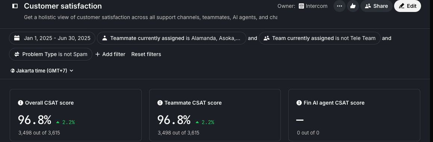Click Reset filters
Screen dimensions: 433x142
pos(146,54)
